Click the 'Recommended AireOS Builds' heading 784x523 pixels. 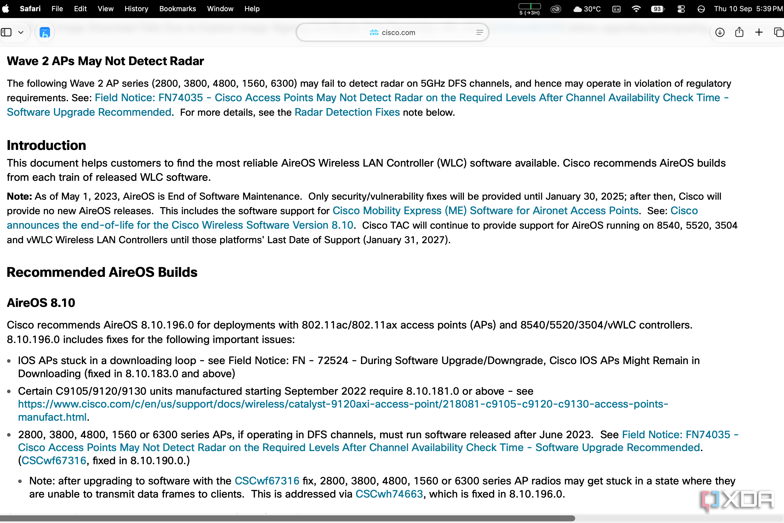102,272
